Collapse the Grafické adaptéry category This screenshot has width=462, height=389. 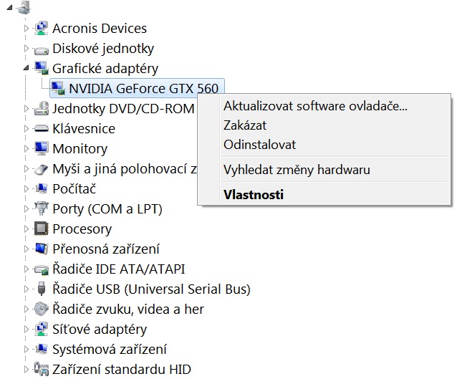(x=27, y=68)
